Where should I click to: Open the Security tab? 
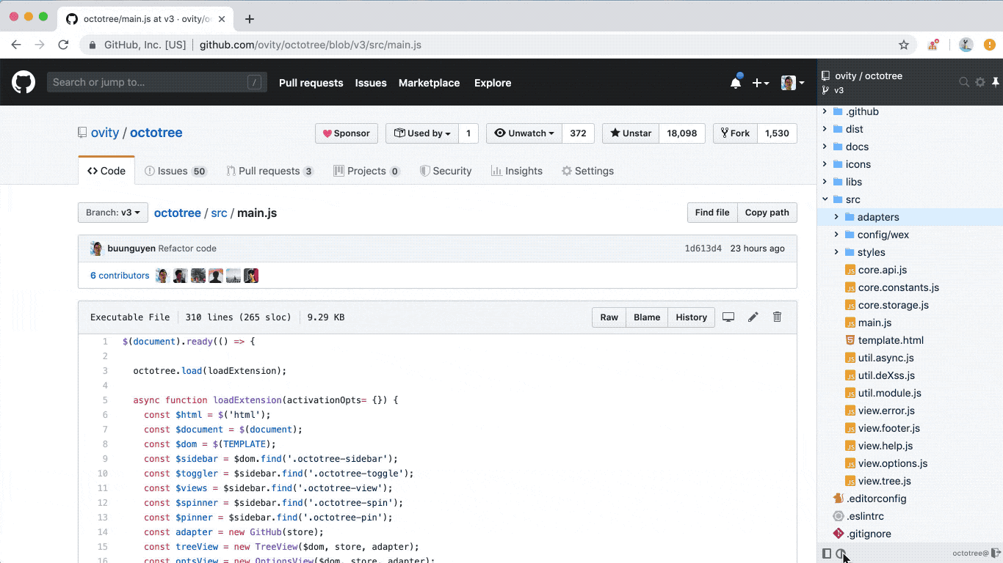(445, 171)
